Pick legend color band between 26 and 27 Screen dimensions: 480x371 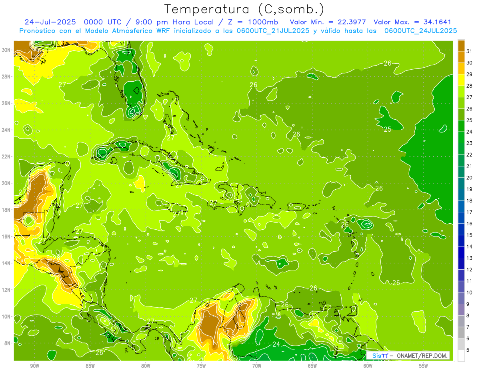pos(461,103)
